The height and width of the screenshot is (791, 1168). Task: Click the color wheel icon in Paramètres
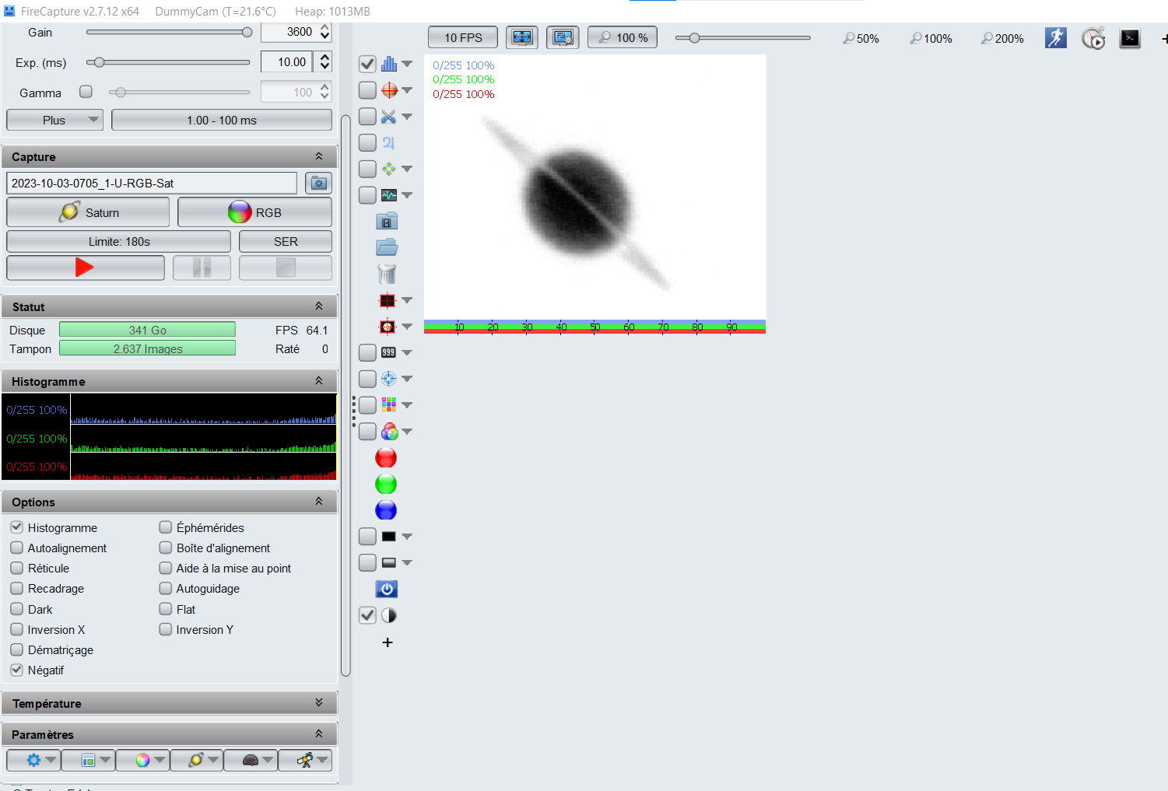(x=142, y=760)
